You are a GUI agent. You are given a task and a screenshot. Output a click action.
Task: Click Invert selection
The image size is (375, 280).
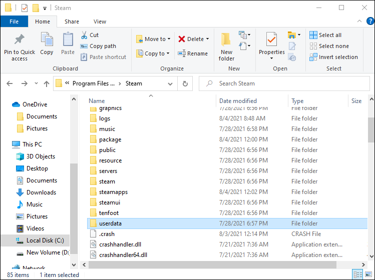[333, 57]
